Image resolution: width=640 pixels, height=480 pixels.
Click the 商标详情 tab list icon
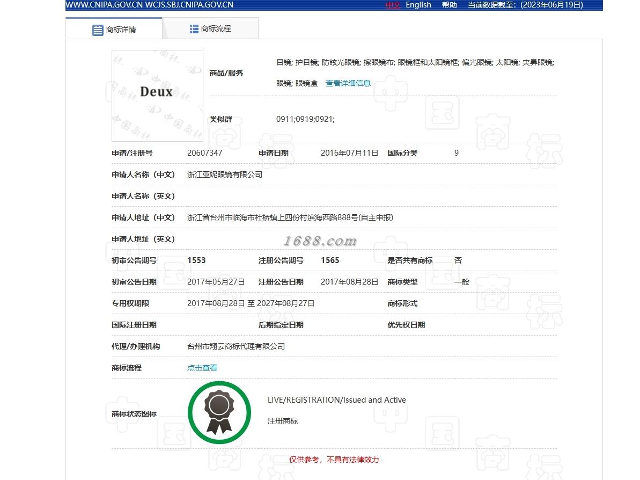[98, 30]
